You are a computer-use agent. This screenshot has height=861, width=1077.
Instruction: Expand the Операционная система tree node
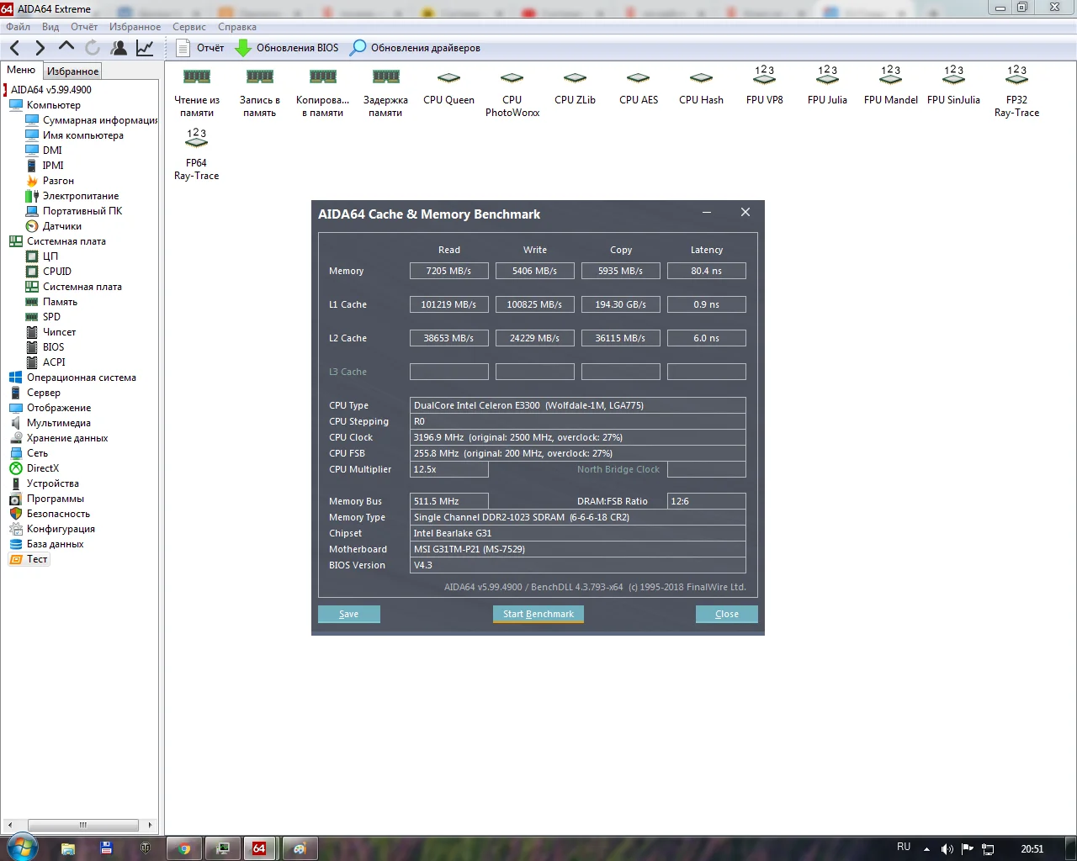81,378
